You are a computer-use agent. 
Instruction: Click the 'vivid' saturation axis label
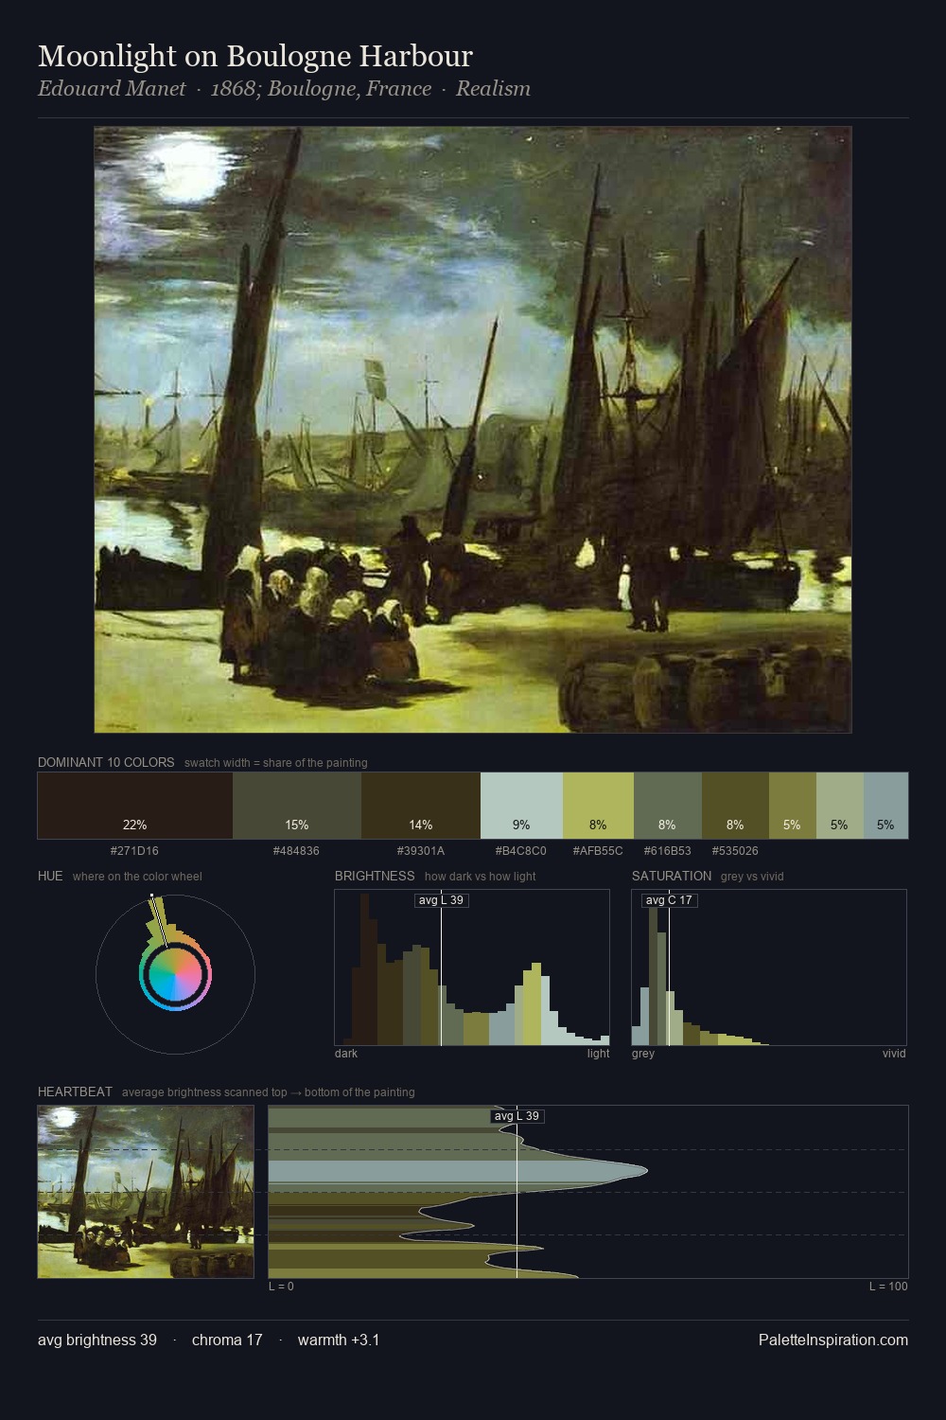pos(894,1054)
